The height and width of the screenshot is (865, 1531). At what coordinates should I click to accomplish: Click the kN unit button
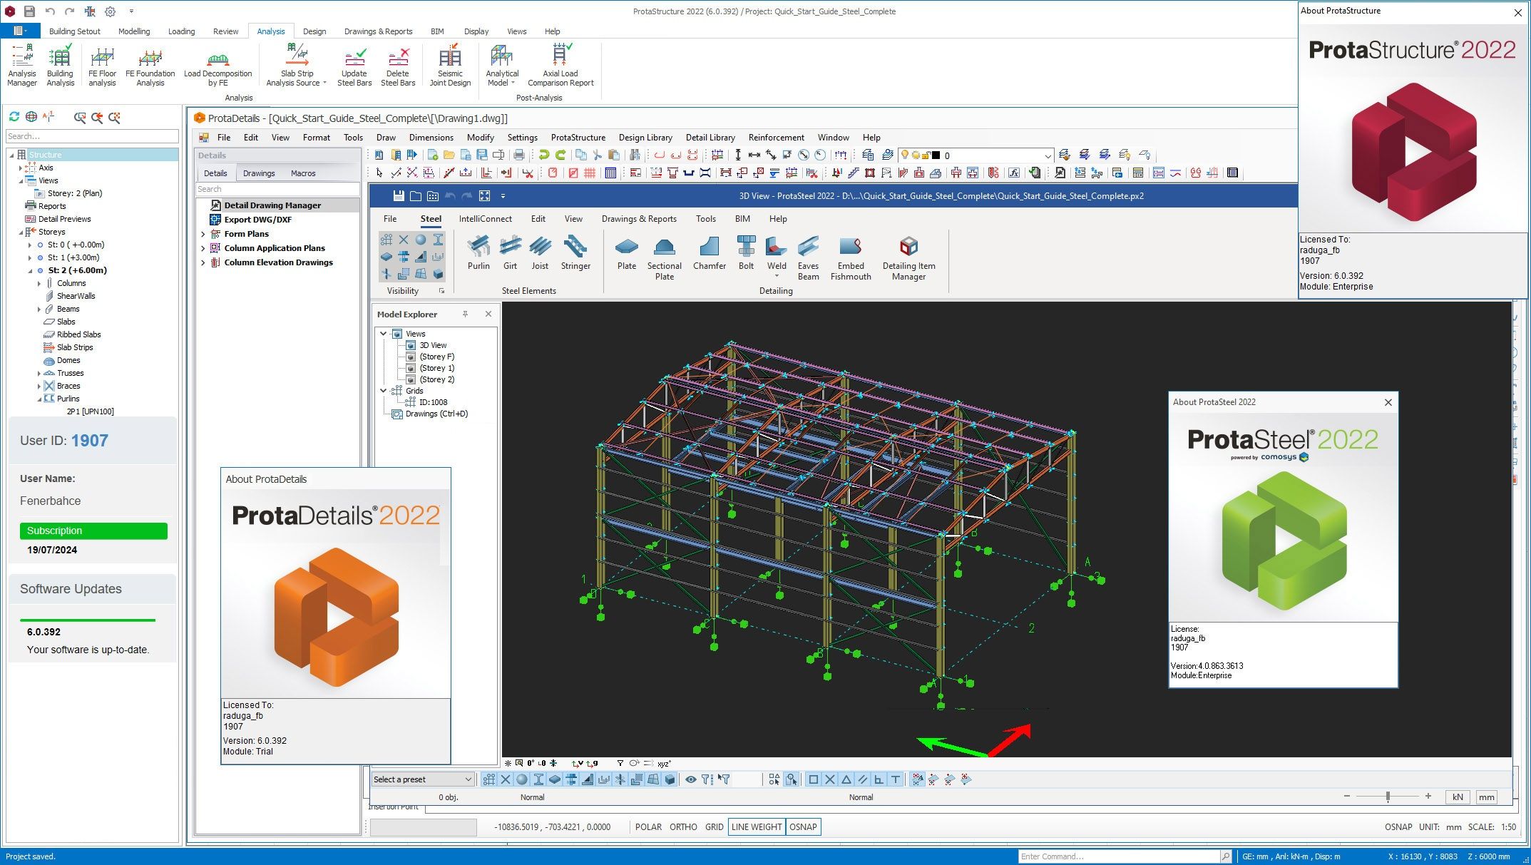click(1457, 797)
